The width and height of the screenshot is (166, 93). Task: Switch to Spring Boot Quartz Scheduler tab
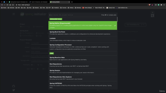(18, 2)
